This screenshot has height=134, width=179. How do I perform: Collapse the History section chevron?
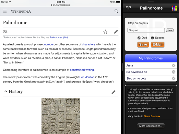pyautogui.click(x=6, y=91)
